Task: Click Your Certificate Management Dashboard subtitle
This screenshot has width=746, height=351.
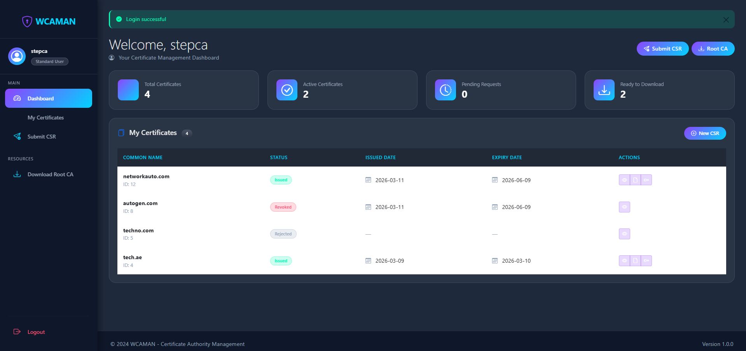Action: coord(169,58)
